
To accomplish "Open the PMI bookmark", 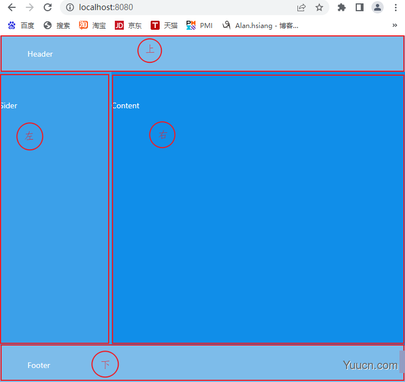I will [x=199, y=25].
